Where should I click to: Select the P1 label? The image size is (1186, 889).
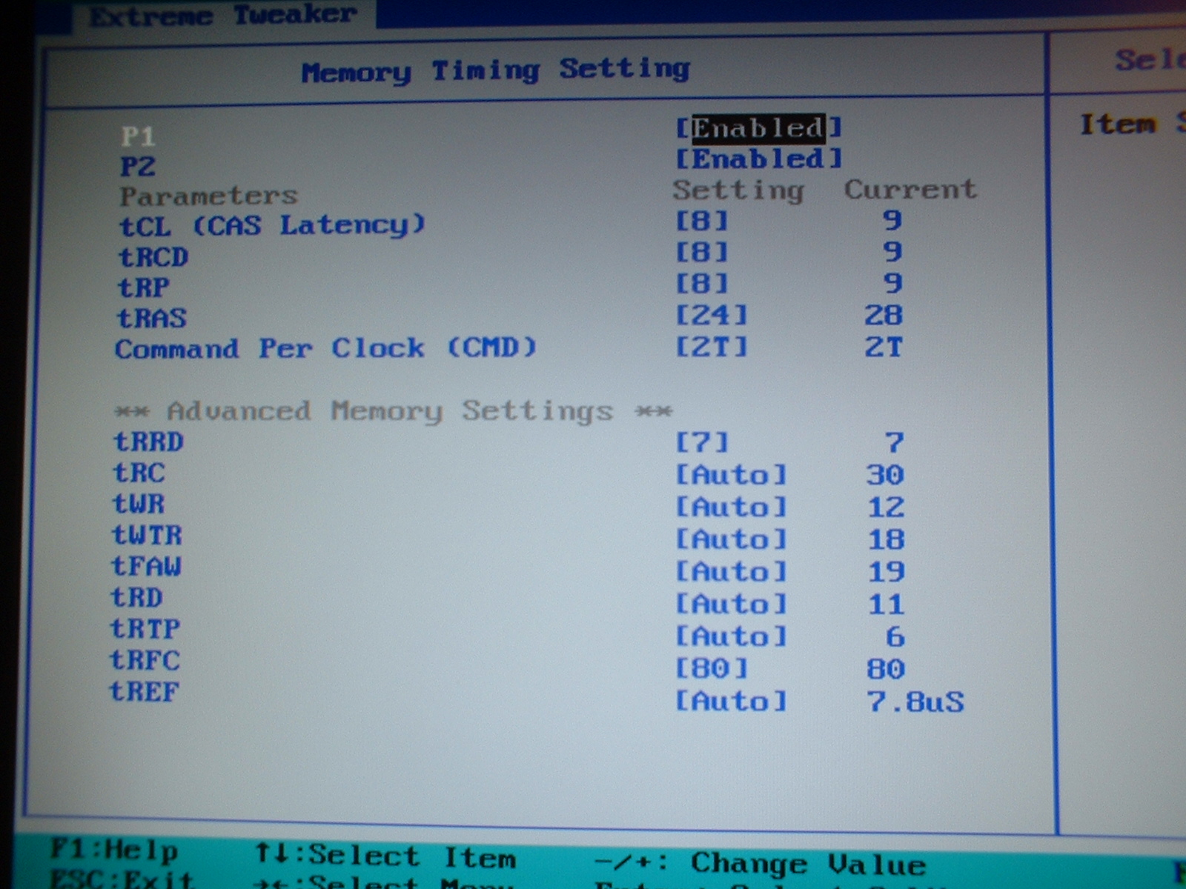(138, 136)
